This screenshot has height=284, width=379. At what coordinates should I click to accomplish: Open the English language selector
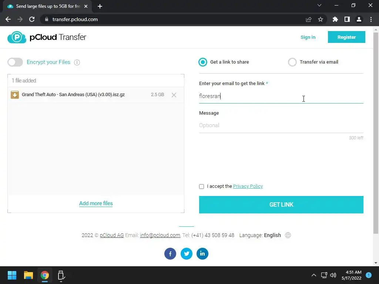point(272,235)
